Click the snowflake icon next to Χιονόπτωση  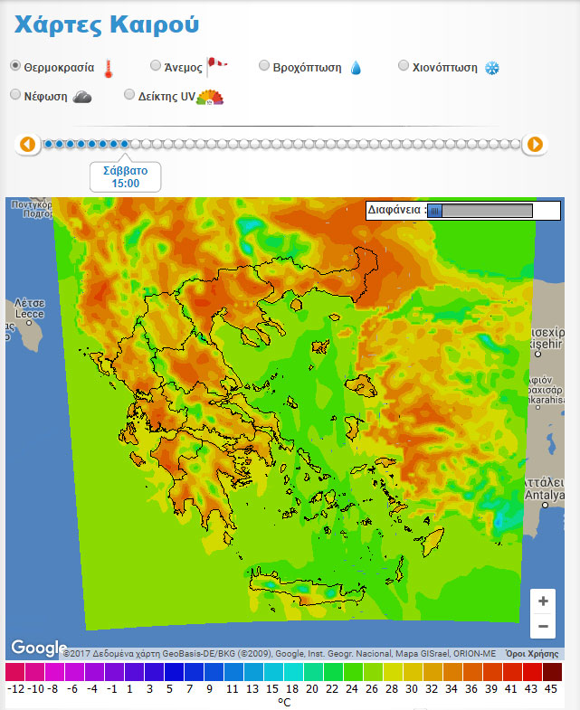[x=492, y=68]
